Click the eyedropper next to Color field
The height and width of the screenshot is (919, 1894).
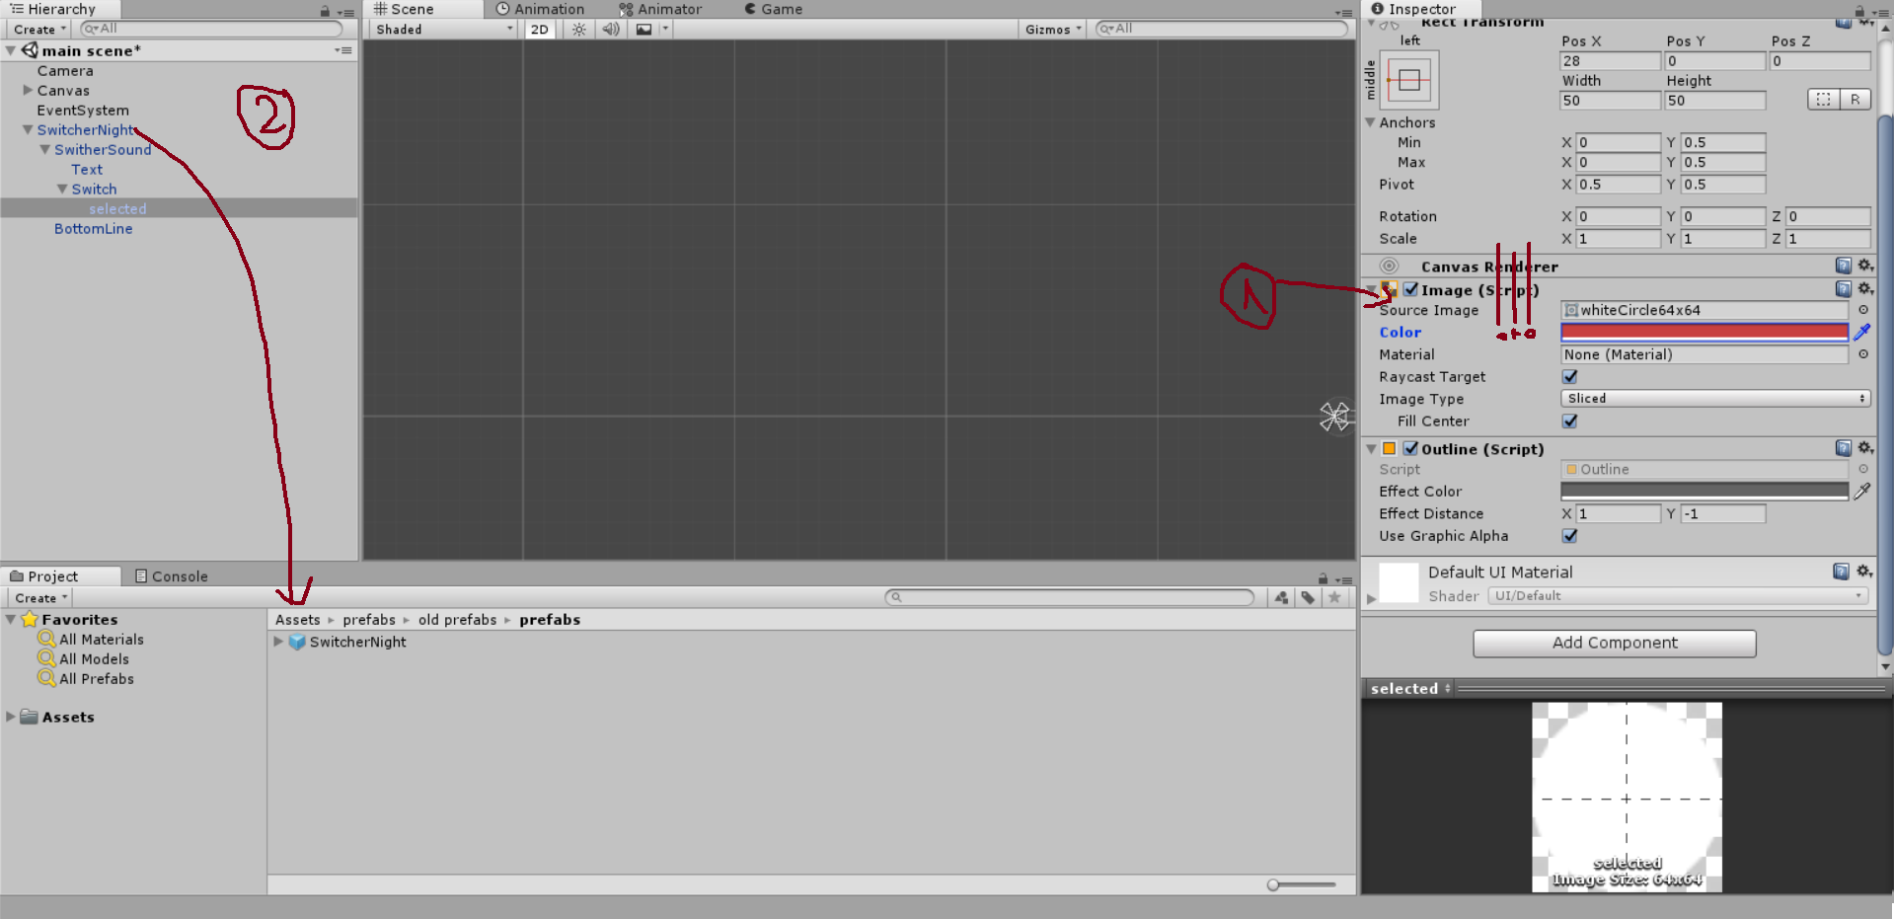coord(1861,332)
